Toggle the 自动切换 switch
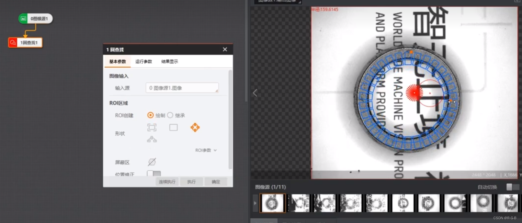Viewport: 522px width, 223px height. pos(513,187)
